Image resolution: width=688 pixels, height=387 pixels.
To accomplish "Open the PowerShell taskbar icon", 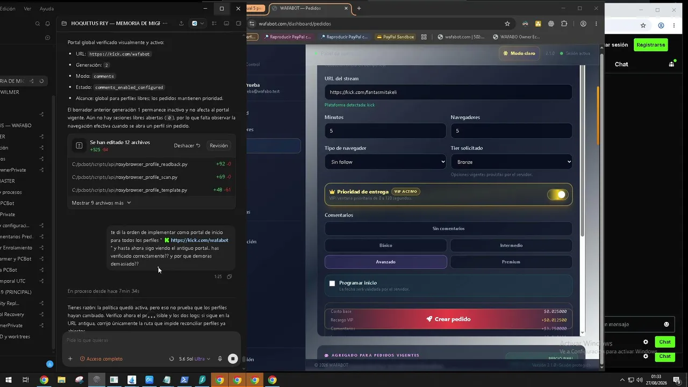I will [184, 380].
